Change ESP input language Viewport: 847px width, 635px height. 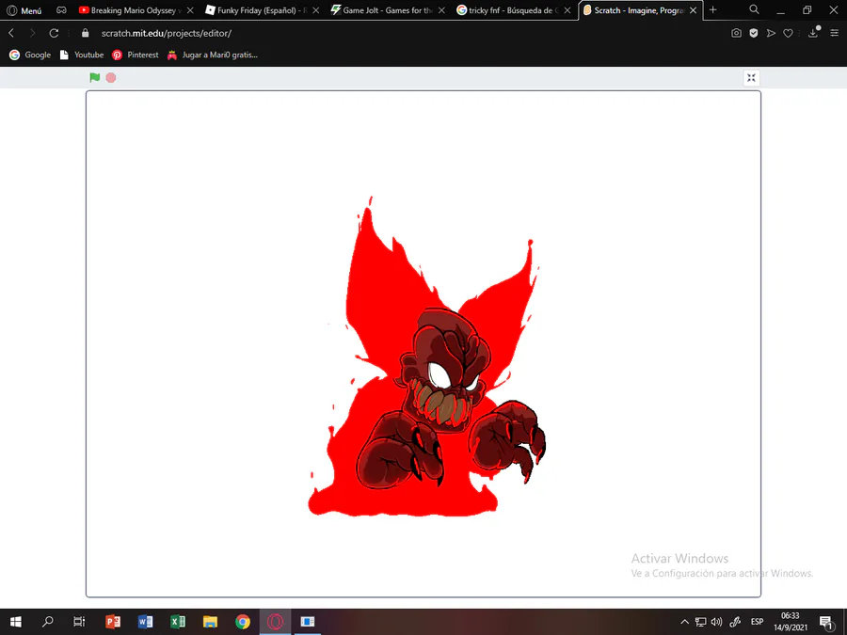[757, 622]
